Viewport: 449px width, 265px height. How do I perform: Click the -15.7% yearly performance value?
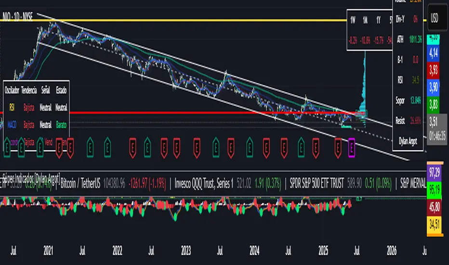(x=379, y=40)
